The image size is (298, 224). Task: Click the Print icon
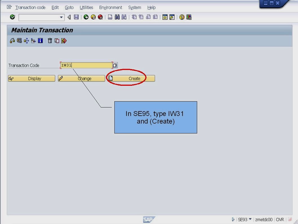coord(110,17)
